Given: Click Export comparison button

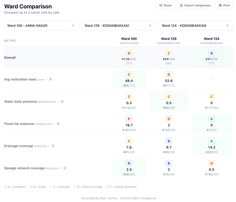Looking at the screenshot, I should click(195, 5).
